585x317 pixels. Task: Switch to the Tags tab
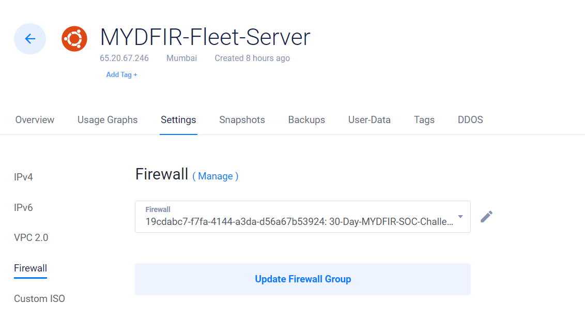pos(424,120)
